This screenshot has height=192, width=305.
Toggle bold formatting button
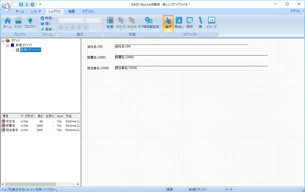pos(61,28)
